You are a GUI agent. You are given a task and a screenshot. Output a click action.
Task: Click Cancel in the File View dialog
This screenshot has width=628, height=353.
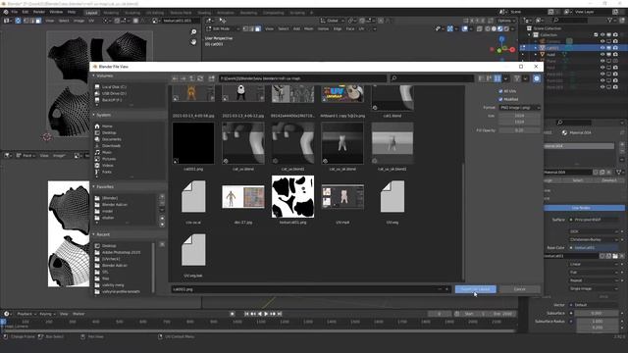[519, 289]
